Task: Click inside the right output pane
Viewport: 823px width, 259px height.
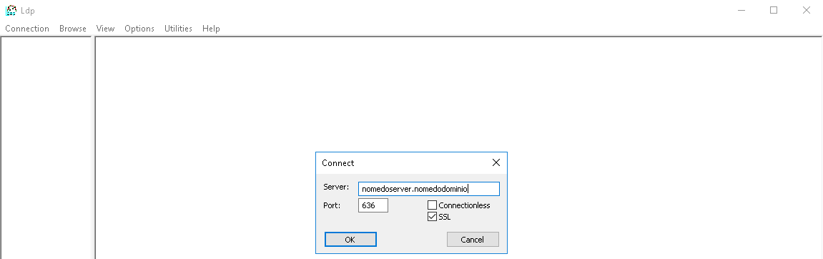Action: 458,94
